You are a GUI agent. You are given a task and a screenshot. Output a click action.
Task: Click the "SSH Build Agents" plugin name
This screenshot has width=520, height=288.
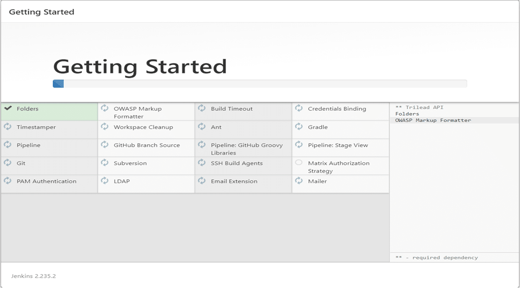point(237,163)
